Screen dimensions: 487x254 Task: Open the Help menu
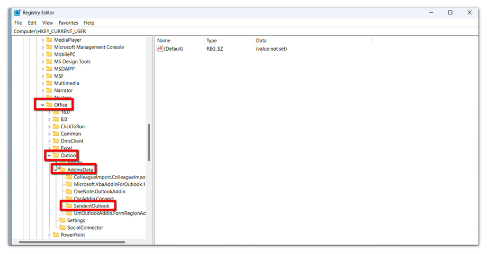89,23
